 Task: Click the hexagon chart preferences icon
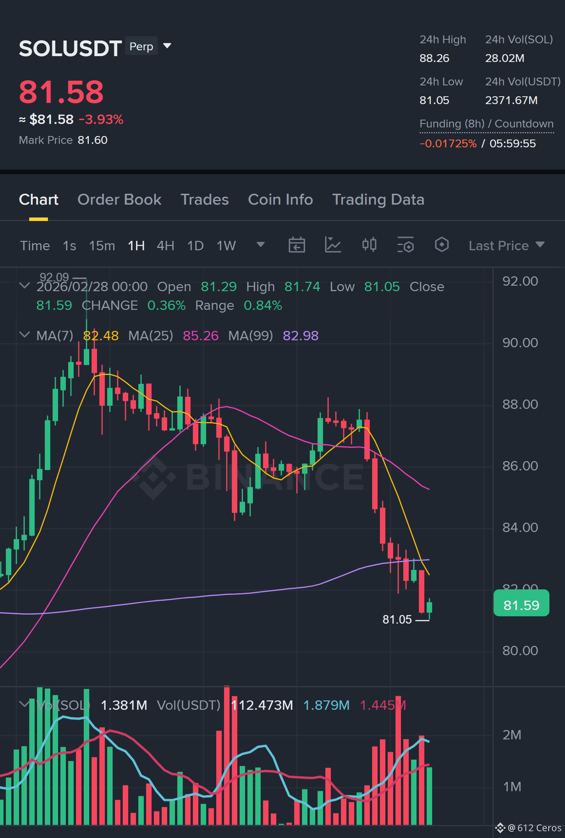[x=442, y=245]
